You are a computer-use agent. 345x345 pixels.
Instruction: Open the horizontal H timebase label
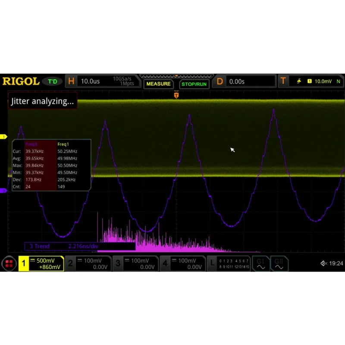(x=71, y=81)
